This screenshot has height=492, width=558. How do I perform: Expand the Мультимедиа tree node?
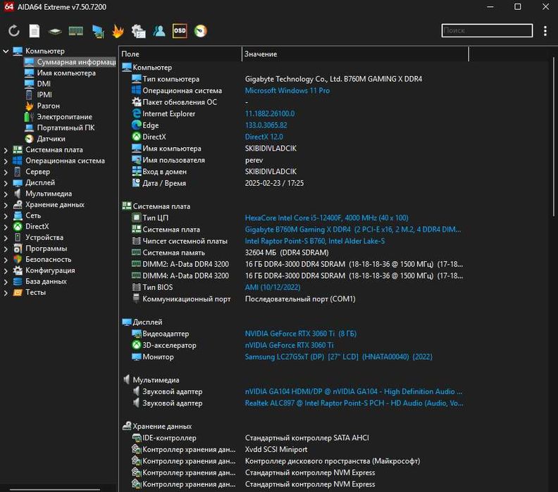(x=6, y=194)
